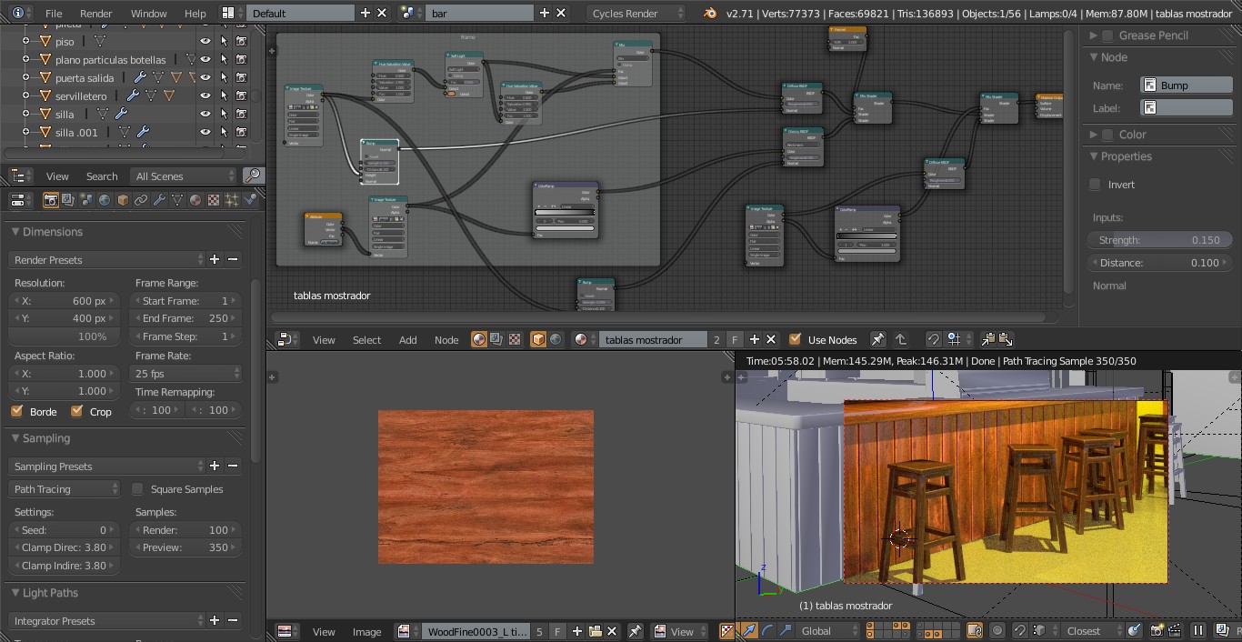Adjust resolution percentage 100% slider
1242x642 pixels.
tap(65, 336)
